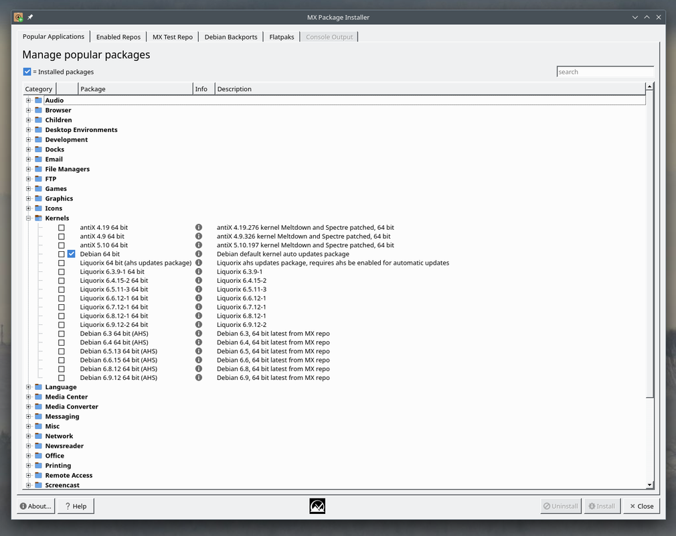This screenshot has width=676, height=536.
Task: Click the Category column header
Action: (x=39, y=89)
